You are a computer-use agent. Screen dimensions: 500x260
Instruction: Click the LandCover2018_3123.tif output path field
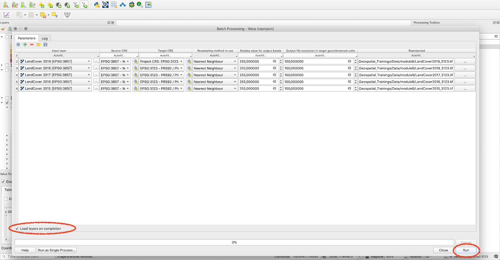[406, 68]
